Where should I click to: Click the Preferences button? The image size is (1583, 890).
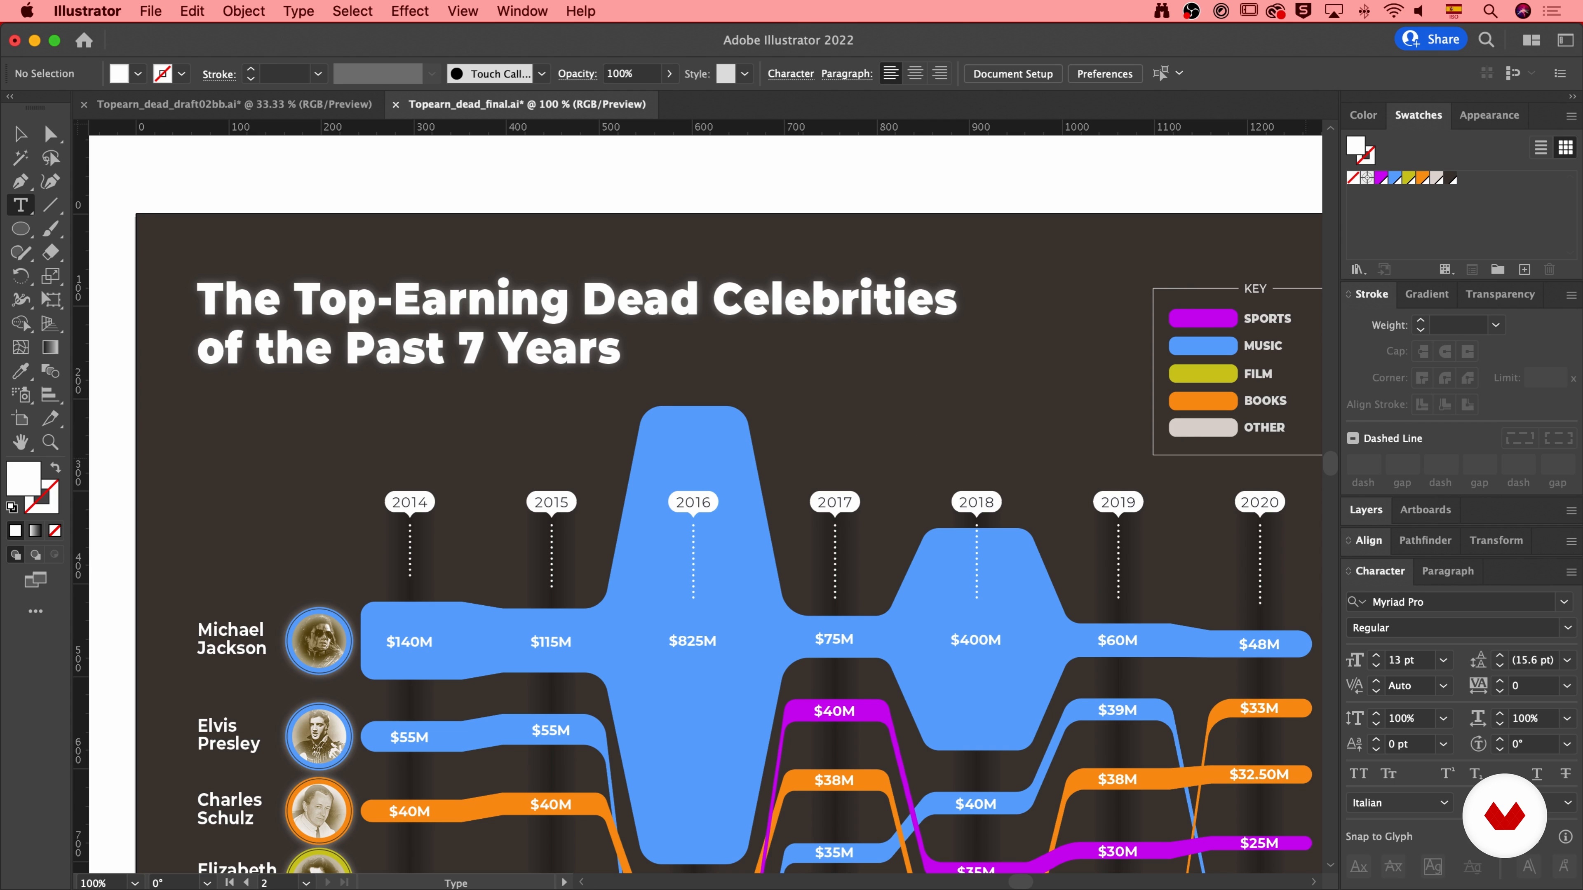tap(1104, 74)
